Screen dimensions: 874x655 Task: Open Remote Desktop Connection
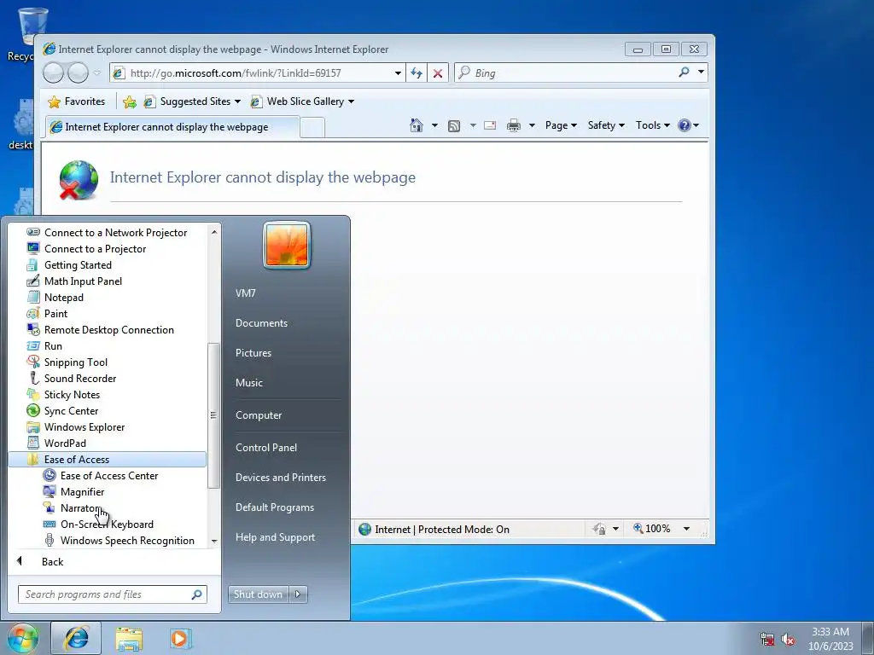(108, 330)
